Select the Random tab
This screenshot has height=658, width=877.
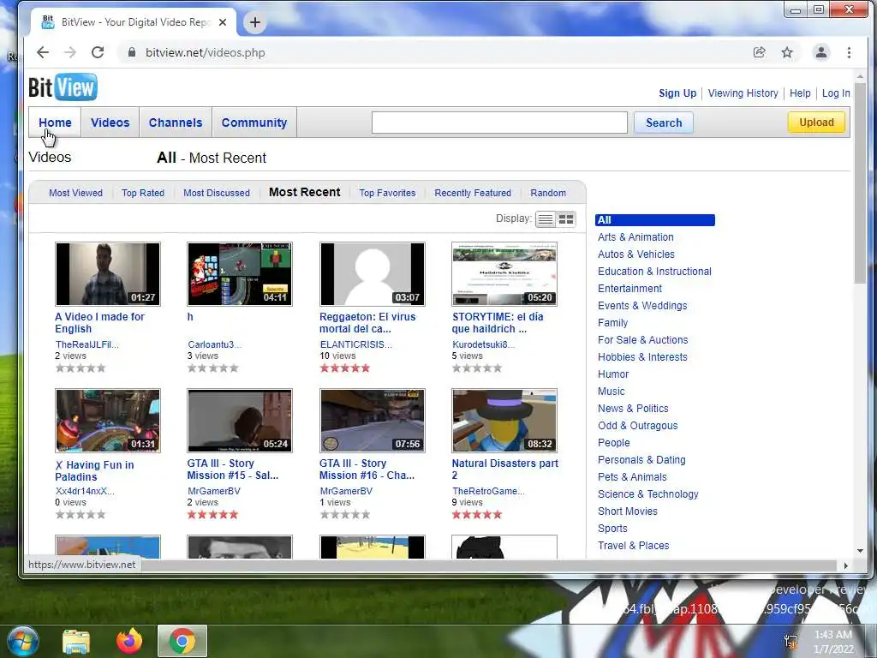tap(548, 193)
